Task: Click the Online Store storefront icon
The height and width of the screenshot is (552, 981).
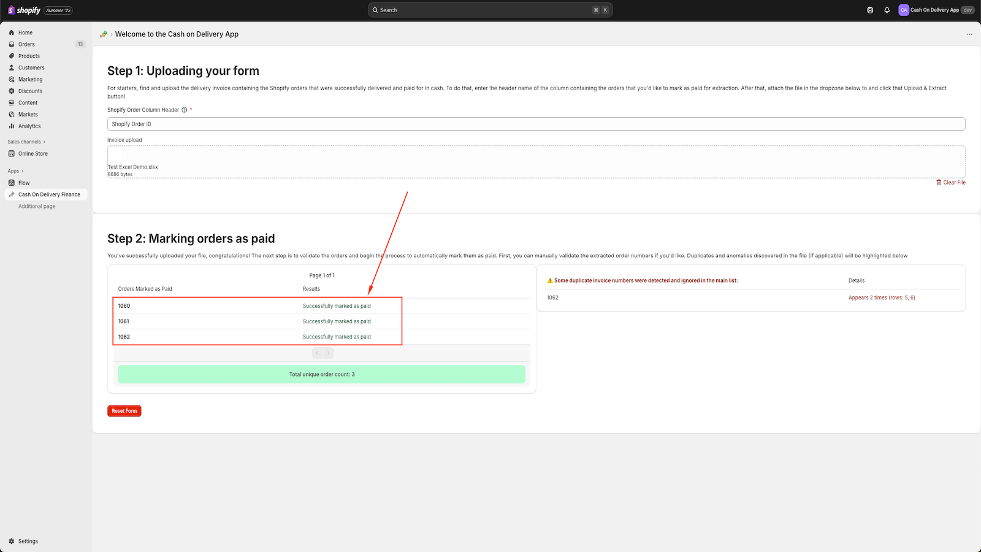Action: 12,153
